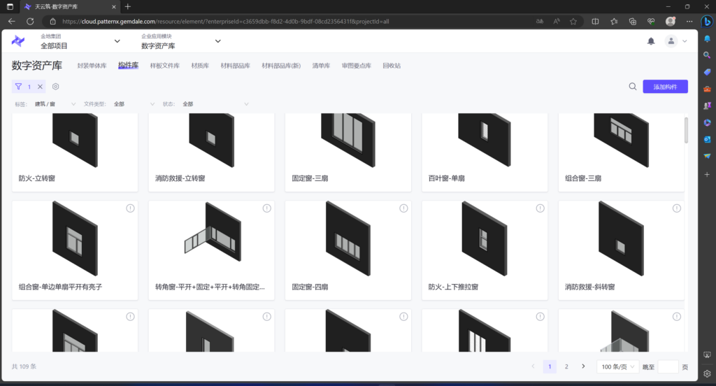Open the settings icon next to the filter
This screenshot has height=386, width=716.
pos(56,87)
